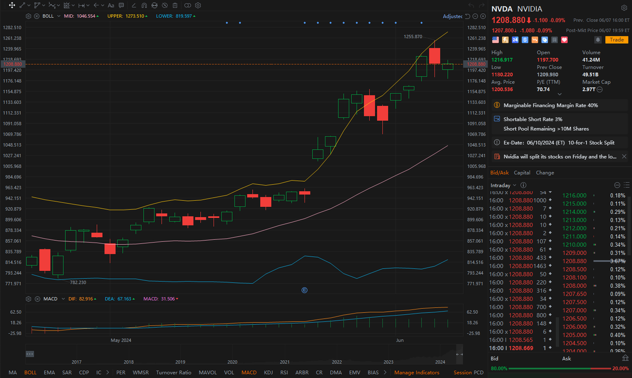632x378 pixels.
Task: Toggle the RSI sub-indicator
Action: pyautogui.click(x=284, y=372)
